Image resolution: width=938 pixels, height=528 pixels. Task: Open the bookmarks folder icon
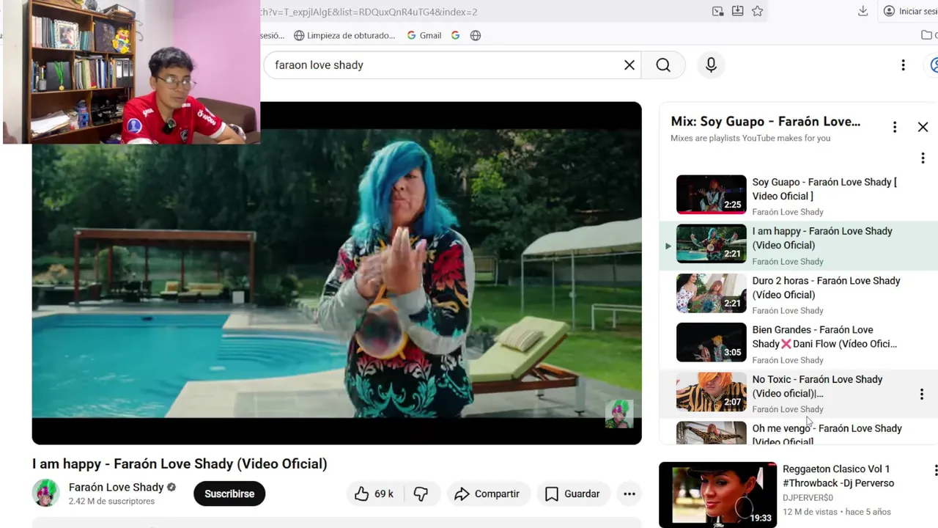coord(927,35)
